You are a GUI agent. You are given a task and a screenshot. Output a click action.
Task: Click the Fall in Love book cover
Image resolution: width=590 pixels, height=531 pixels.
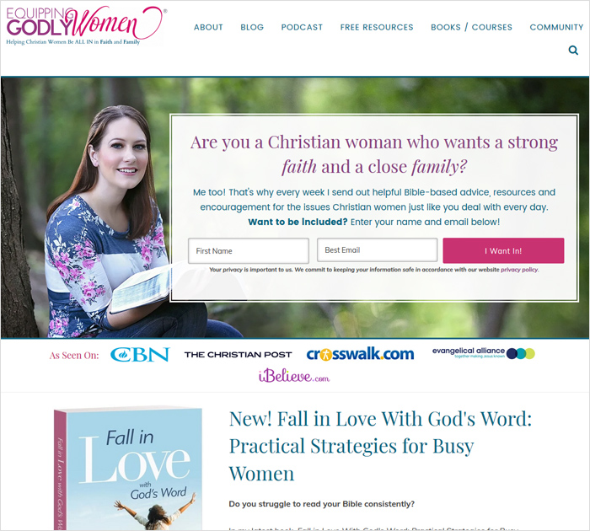pyautogui.click(x=128, y=469)
